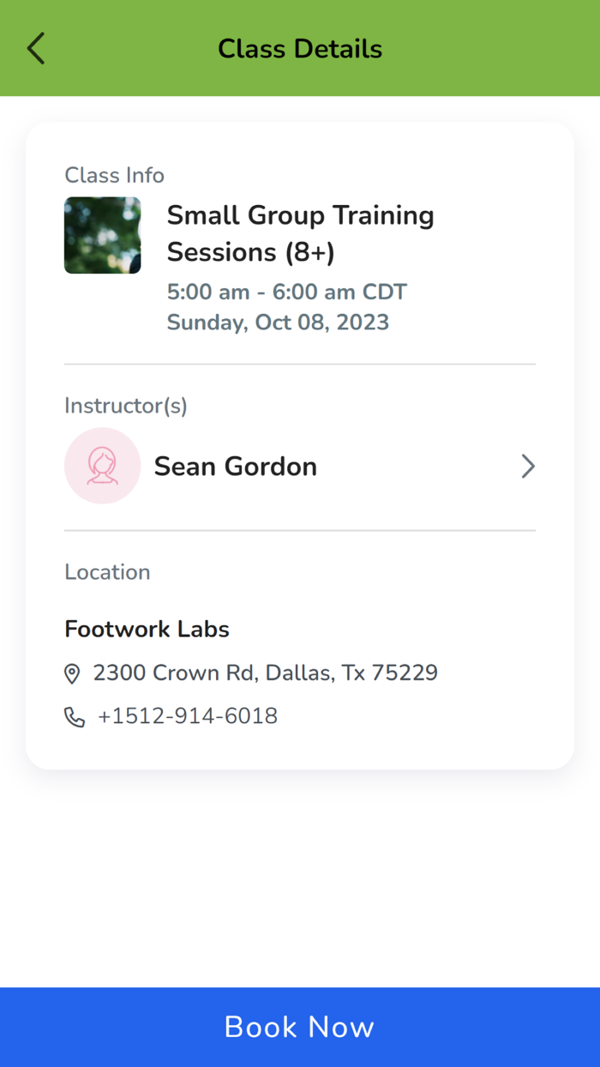Expand Sean Gordon's instructor details via chevron
This screenshot has height=1067, width=600.
528,466
